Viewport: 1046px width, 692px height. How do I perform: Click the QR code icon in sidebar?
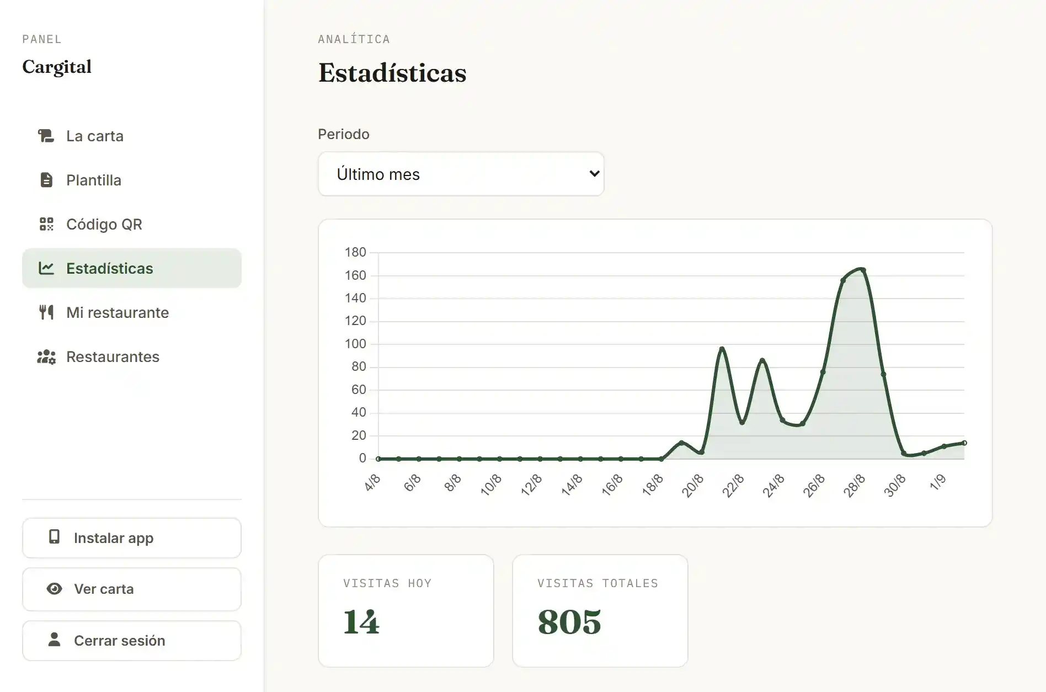point(46,224)
